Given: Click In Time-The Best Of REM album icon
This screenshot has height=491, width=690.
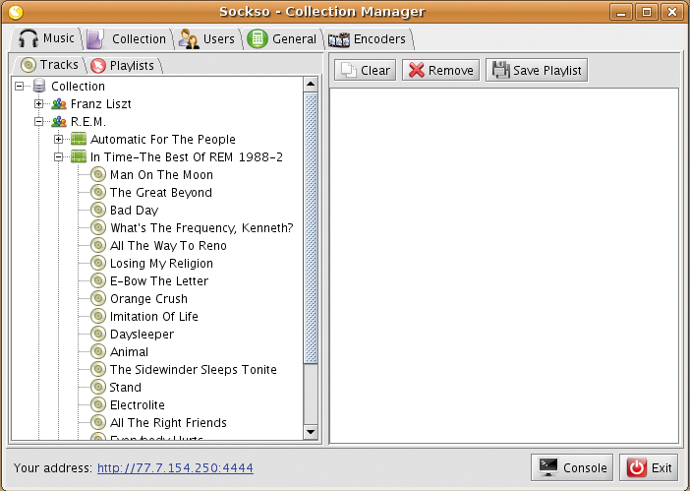Looking at the screenshot, I should point(79,156).
